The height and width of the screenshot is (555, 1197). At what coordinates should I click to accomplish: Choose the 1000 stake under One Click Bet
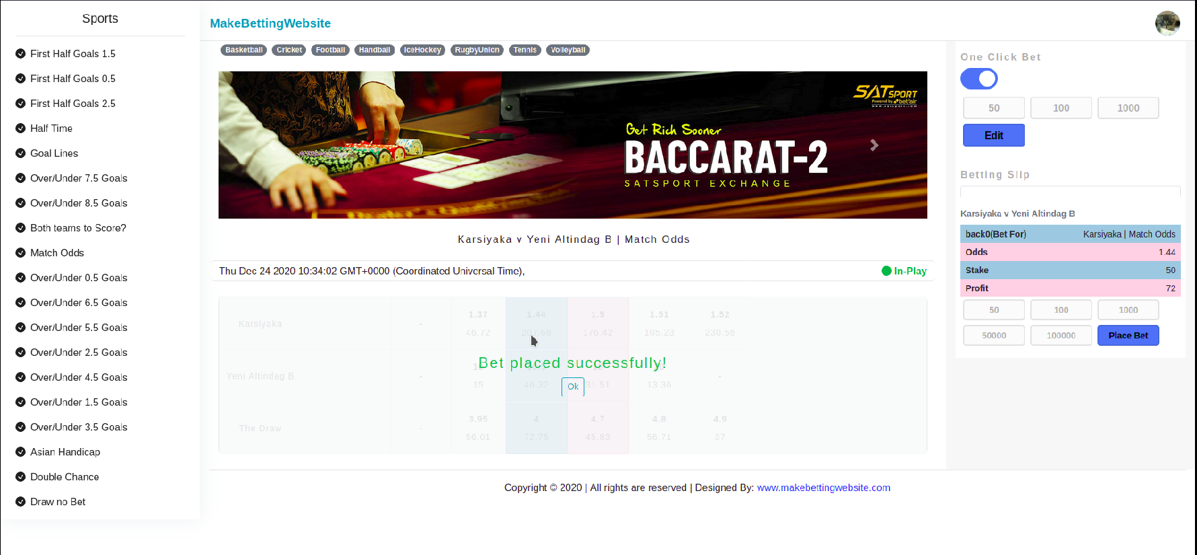pos(1128,108)
